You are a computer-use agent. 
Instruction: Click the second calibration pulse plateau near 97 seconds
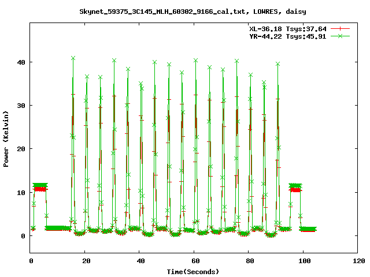click(295, 188)
